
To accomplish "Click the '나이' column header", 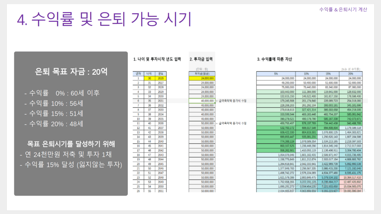I will point(150,74).
